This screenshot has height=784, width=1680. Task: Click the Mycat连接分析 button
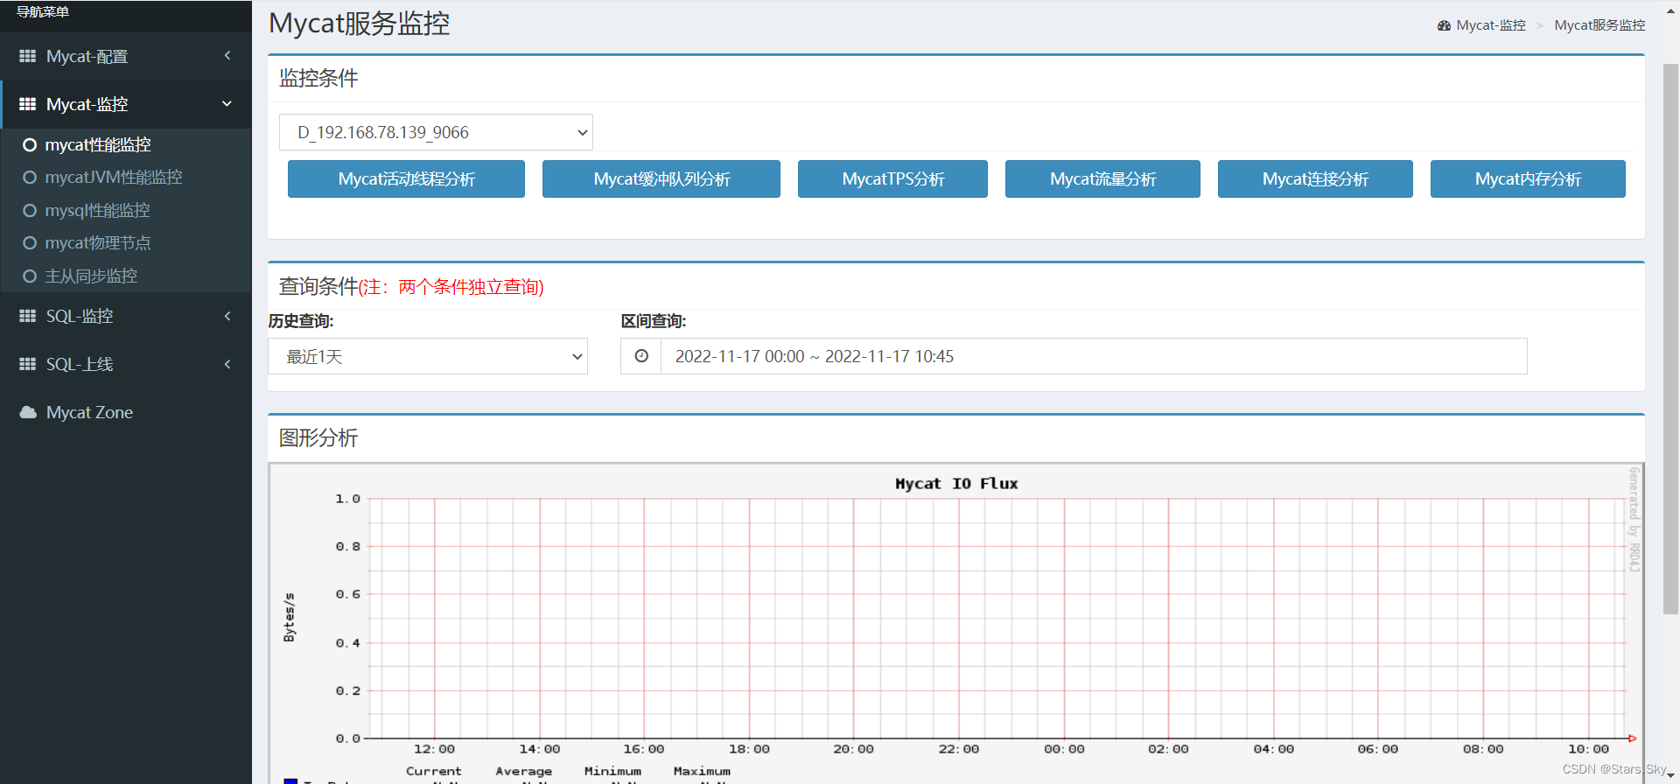pyautogui.click(x=1315, y=178)
